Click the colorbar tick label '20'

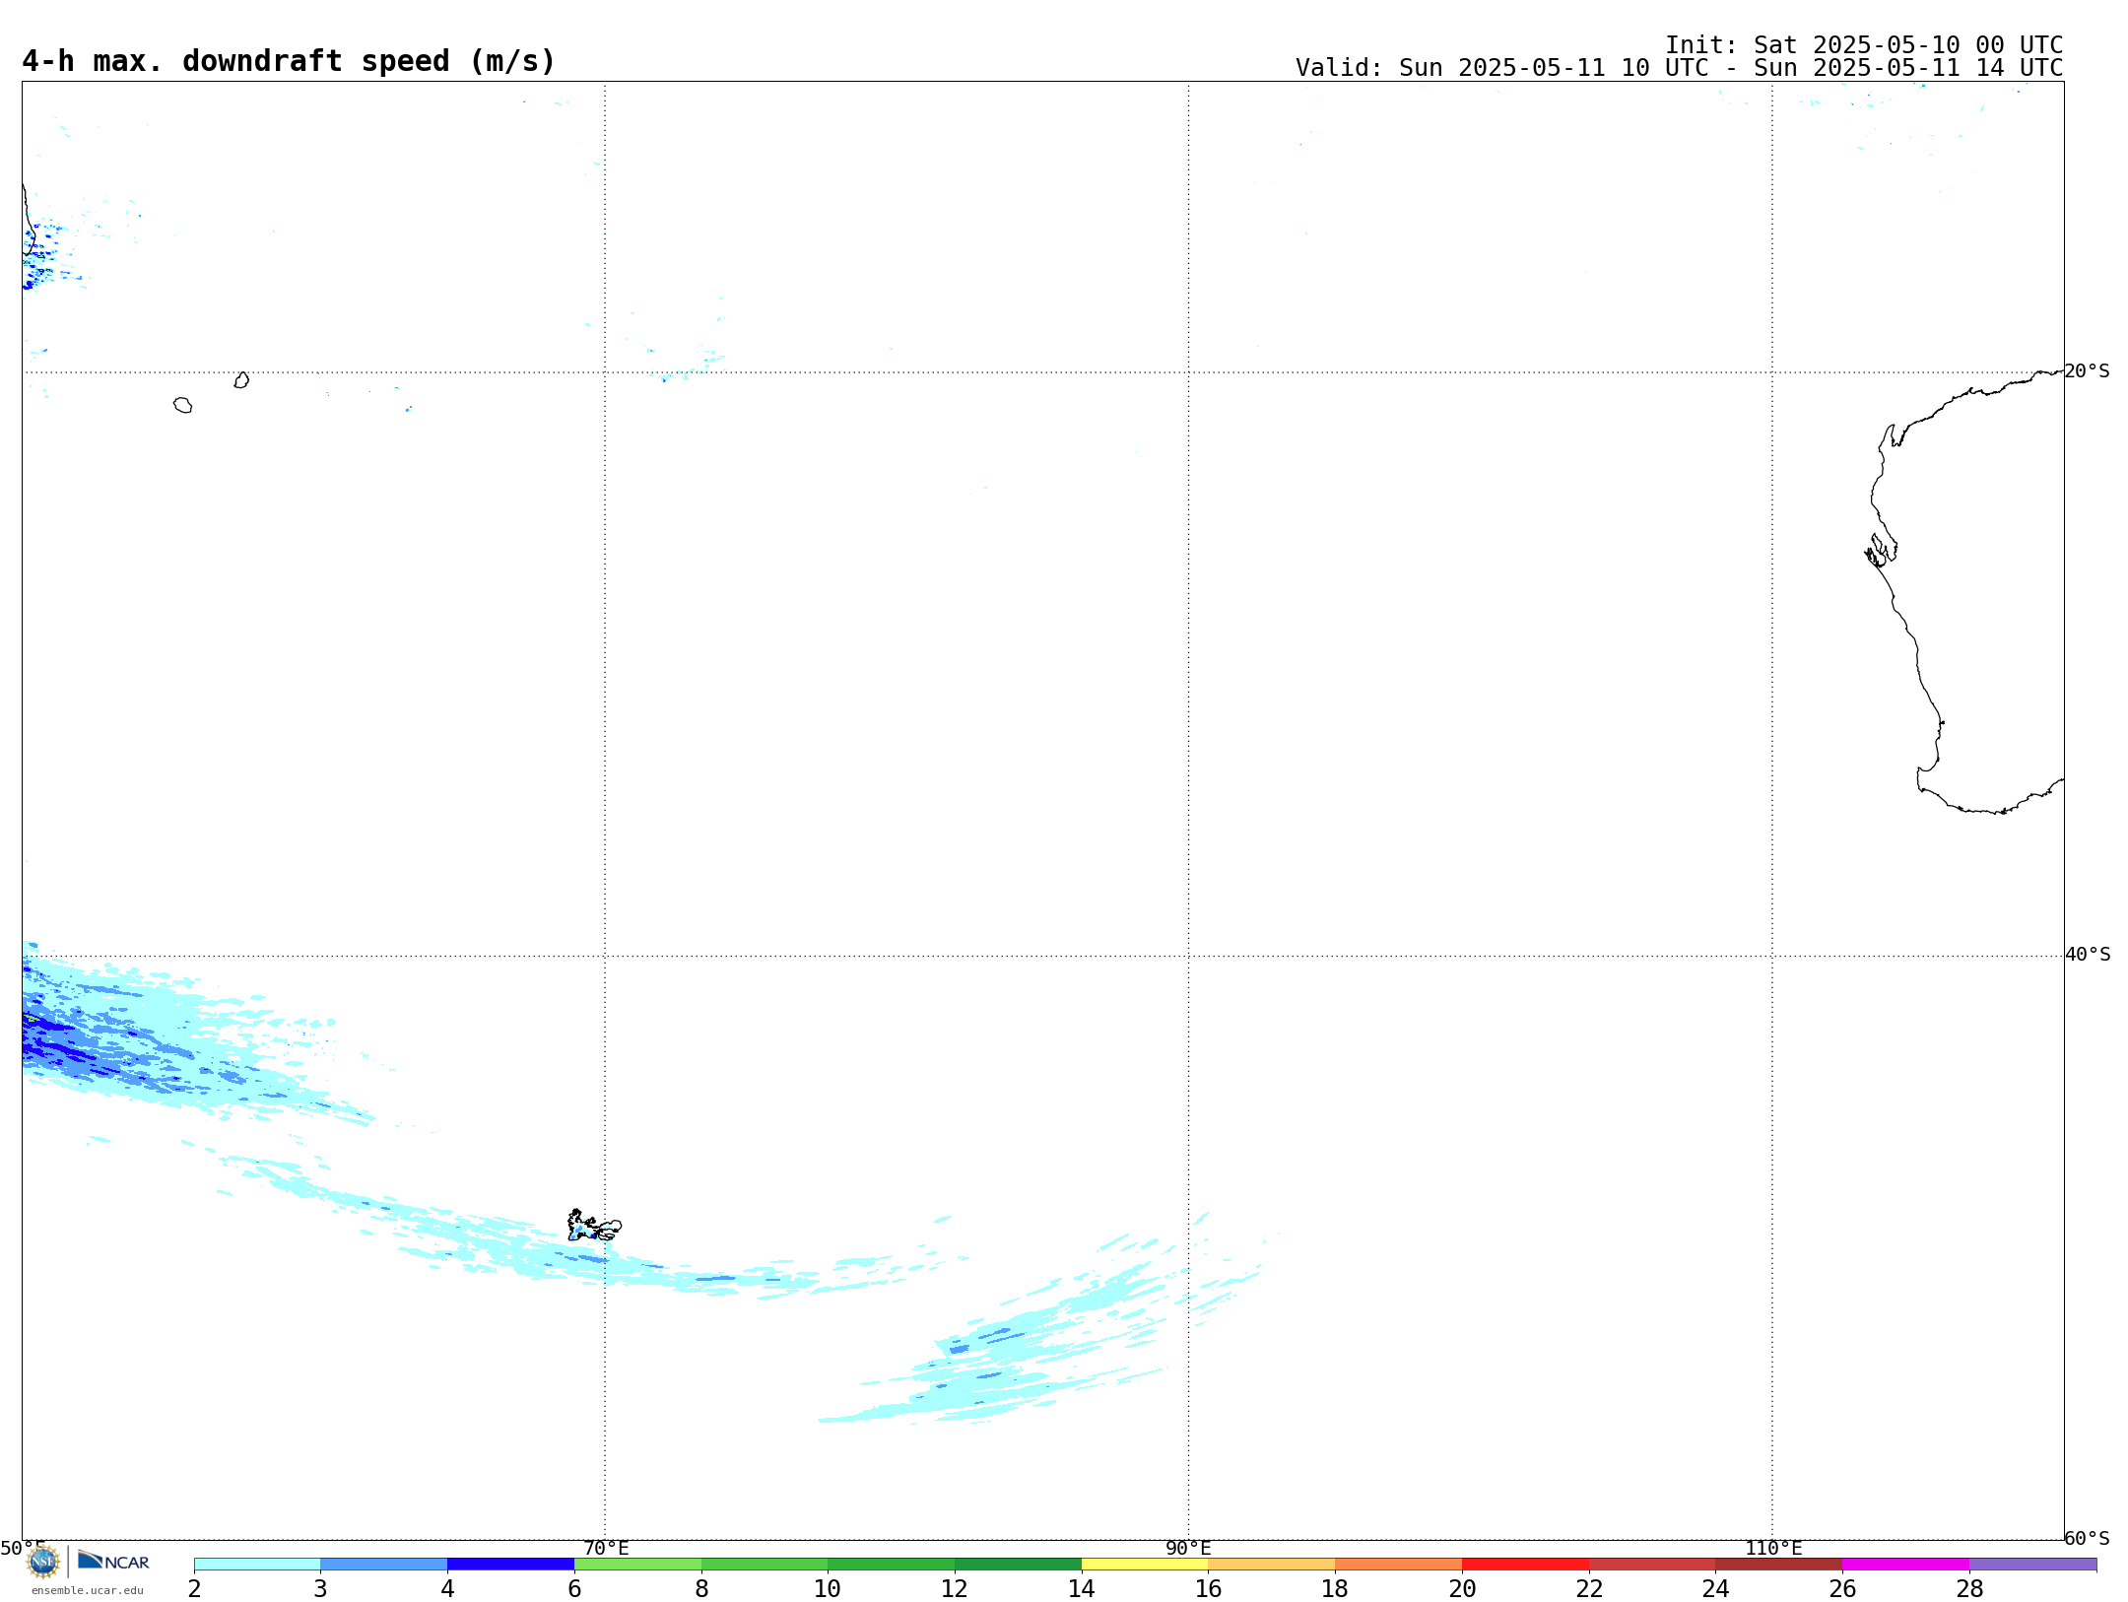(1462, 1588)
